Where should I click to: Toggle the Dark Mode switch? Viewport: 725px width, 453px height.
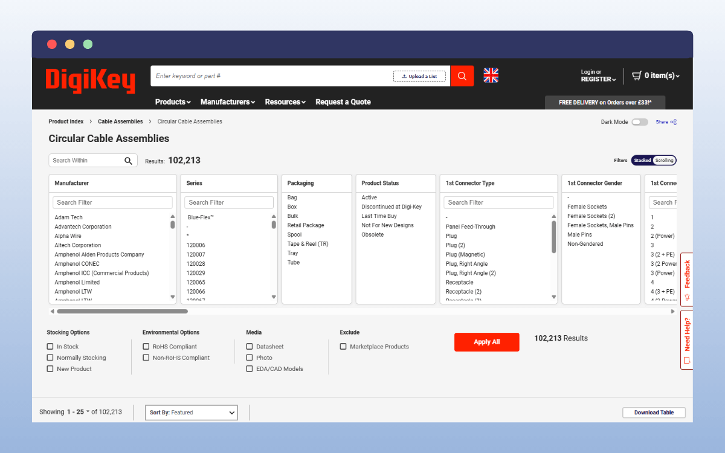point(639,122)
